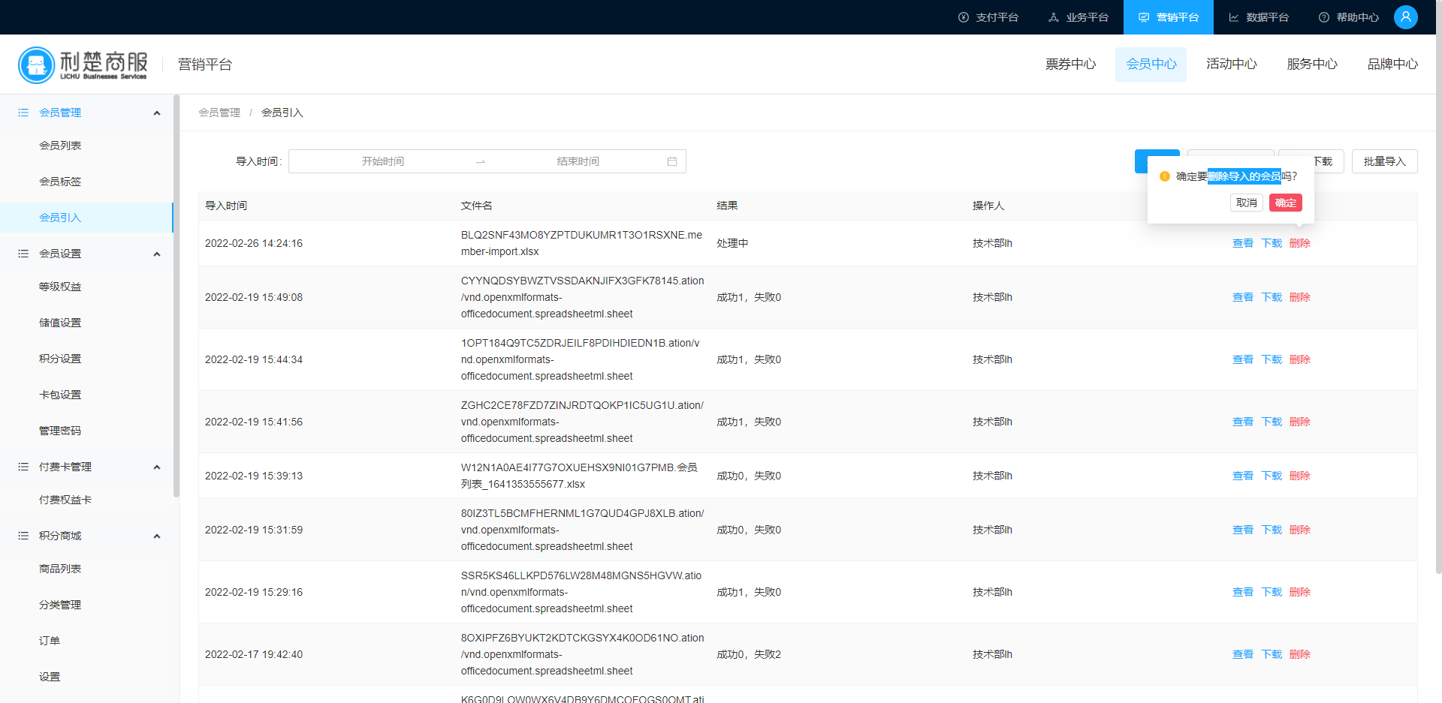This screenshot has height=703, width=1442.
Task: Cancel the delete confirmation with 取消
Action: tap(1247, 203)
